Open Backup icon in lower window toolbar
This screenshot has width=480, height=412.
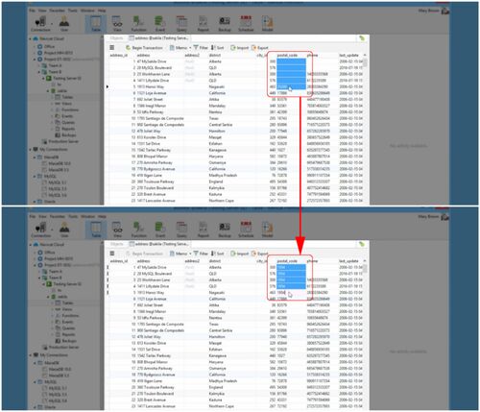point(225,230)
